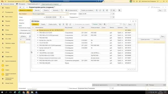Click the Добавить button in Дебиторская задолженность tab
The width and height of the screenshot is (168, 94).
click(23, 36)
